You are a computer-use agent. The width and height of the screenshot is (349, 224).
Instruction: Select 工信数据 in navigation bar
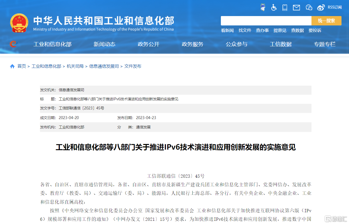[281, 44]
